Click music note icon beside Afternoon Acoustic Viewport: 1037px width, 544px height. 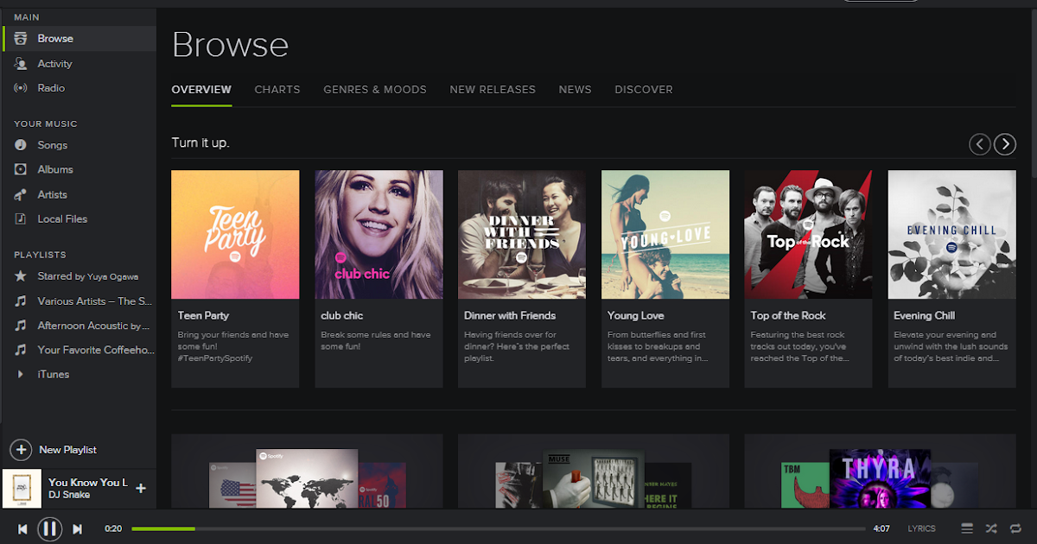tap(21, 326)
